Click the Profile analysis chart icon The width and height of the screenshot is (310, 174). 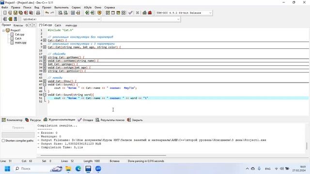pyautogui.click(x=144, y=13)
